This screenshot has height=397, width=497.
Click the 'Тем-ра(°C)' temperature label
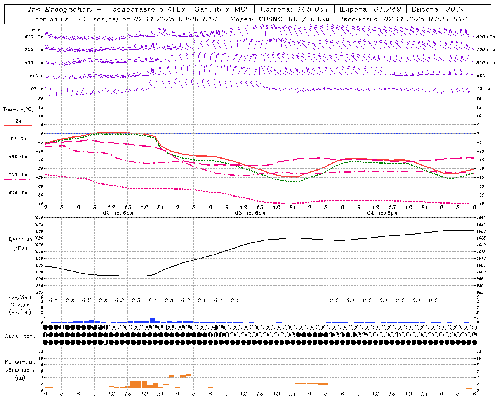point(18,110)
